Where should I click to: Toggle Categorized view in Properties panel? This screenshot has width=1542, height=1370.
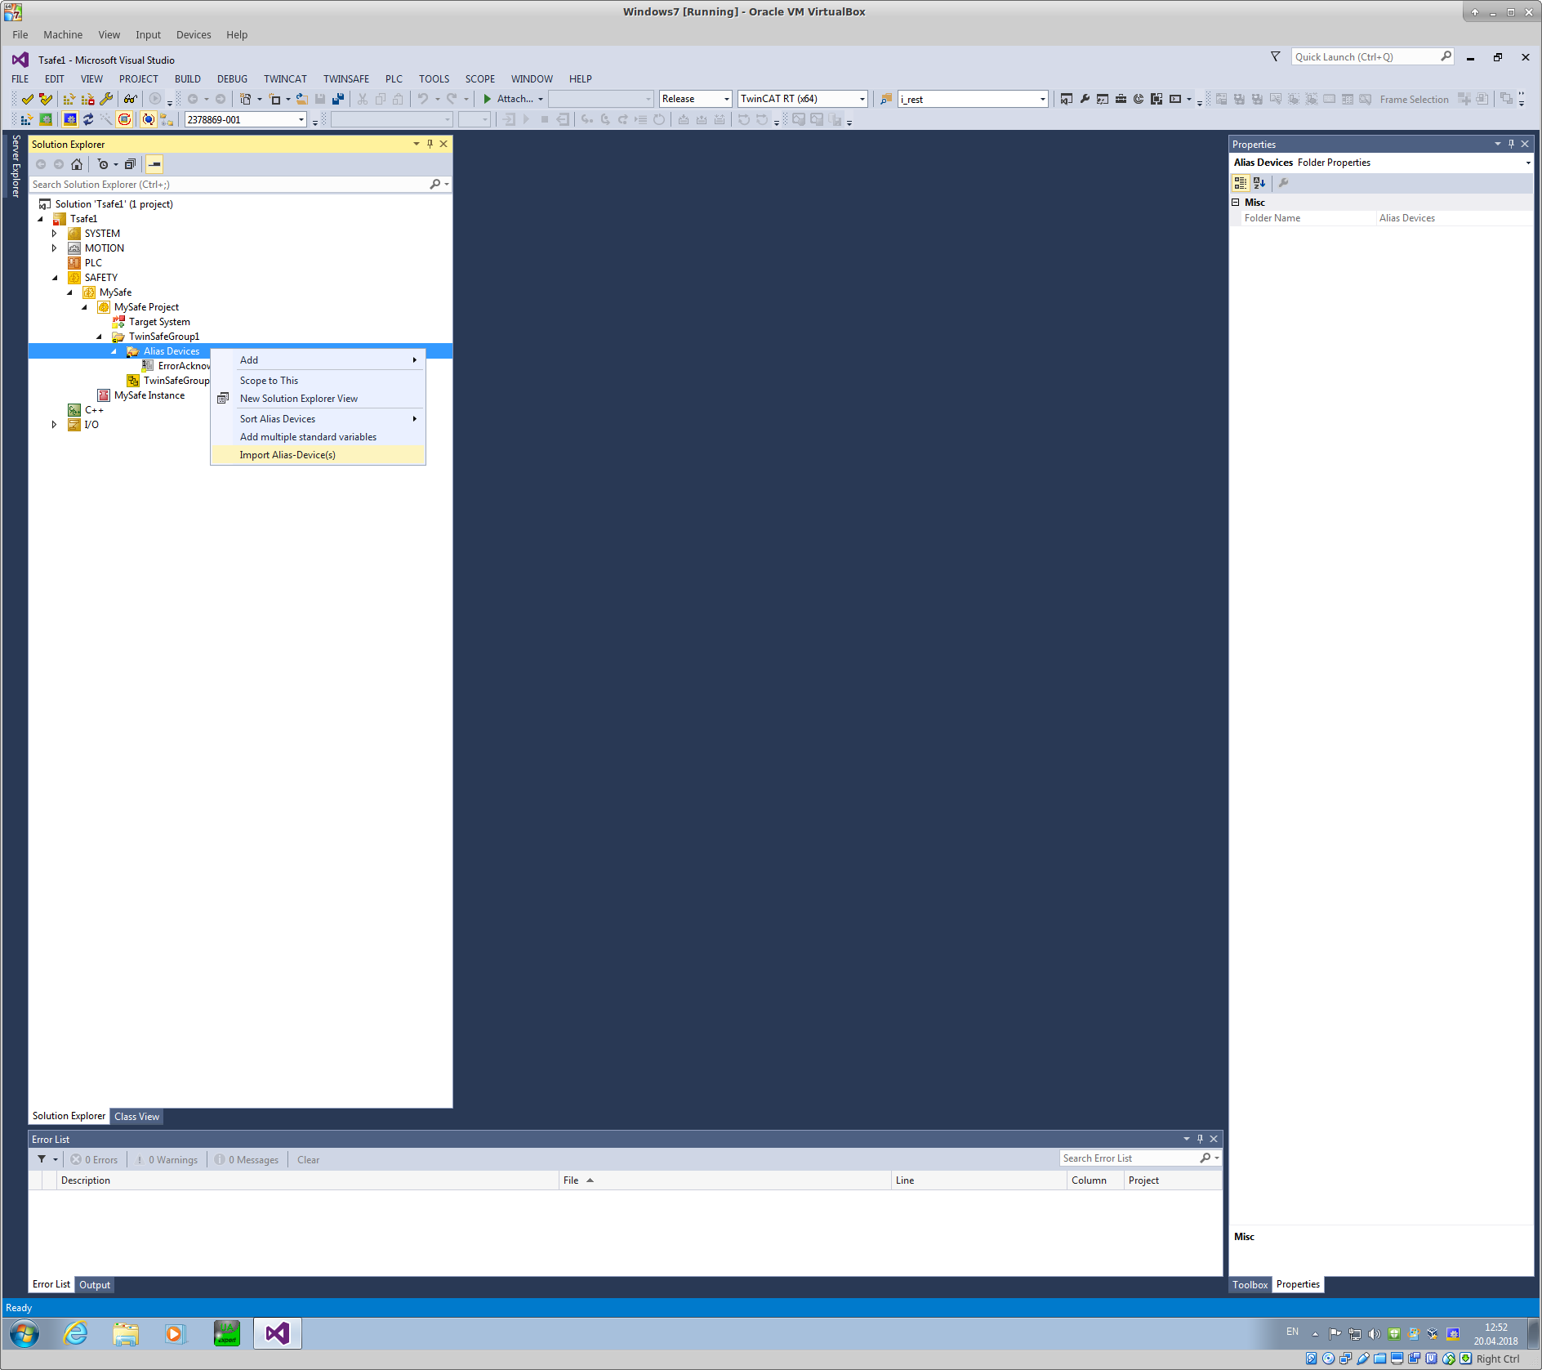click(x=1241, y=183)
